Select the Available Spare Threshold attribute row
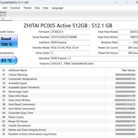138x138 pixels. (x=68, y=87)
